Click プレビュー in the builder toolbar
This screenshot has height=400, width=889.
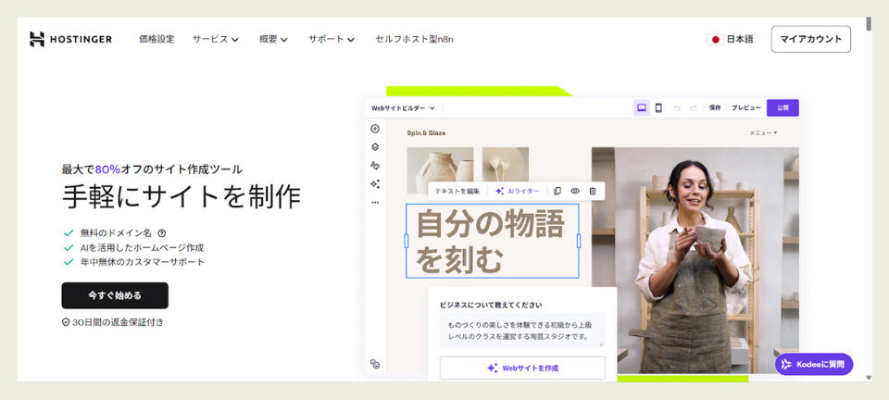(x=746, y=107)
